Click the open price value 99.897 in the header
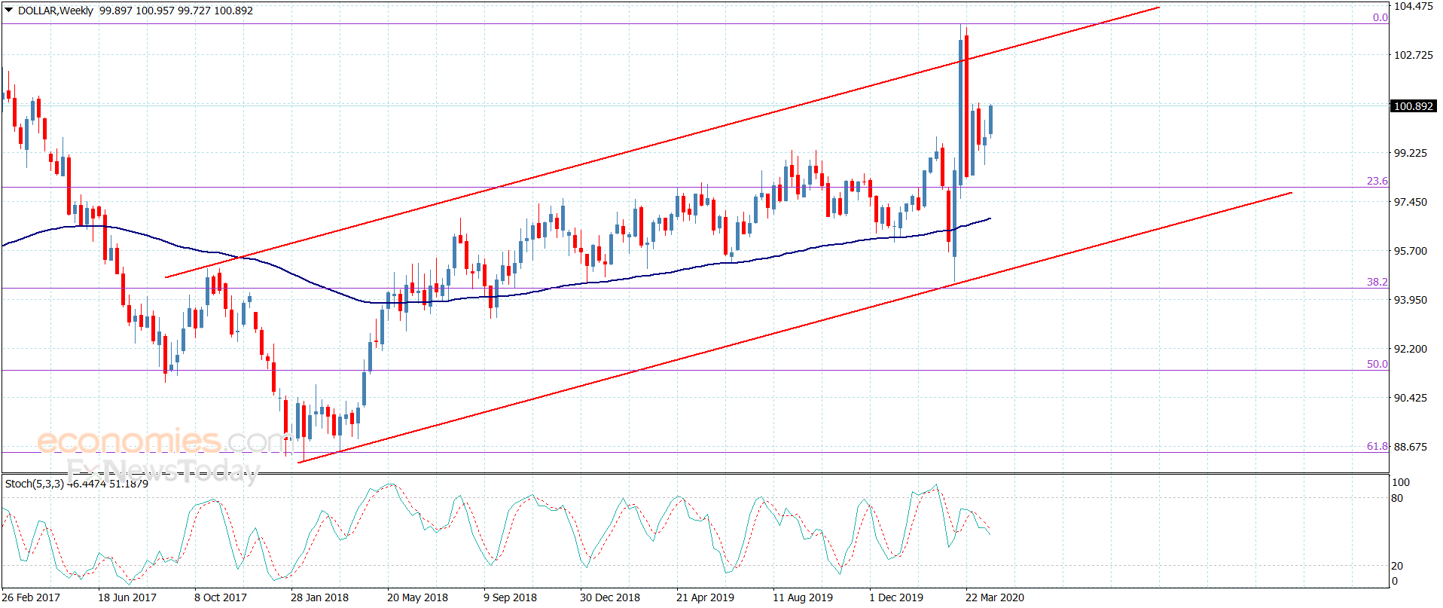Viewport: 1443px width, 608px height. (x=116, y=11)
